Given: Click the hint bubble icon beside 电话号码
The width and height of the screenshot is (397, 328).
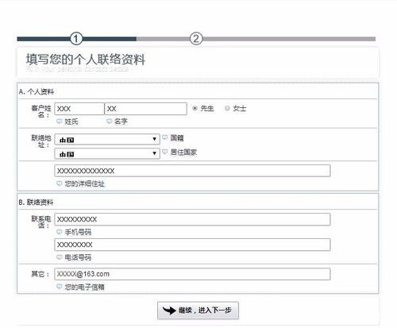Looking at the screenshot, I should tap(60, 257).
